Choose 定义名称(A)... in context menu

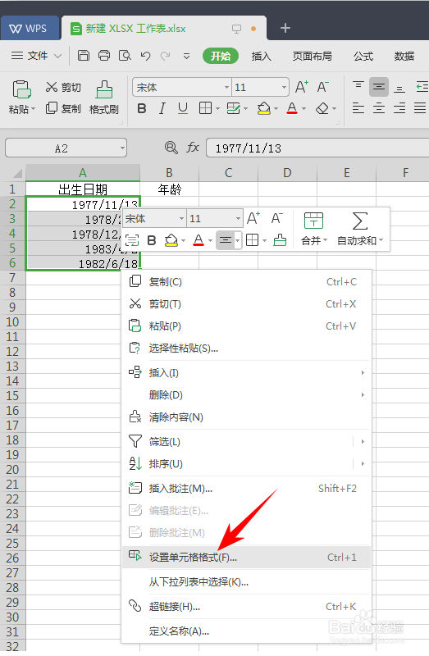click(x=246, y=631)
